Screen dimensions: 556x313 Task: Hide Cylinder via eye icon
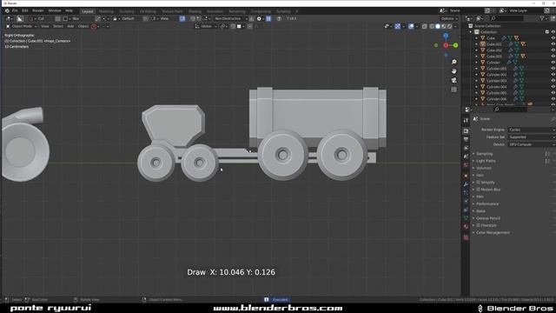point(553,62)
